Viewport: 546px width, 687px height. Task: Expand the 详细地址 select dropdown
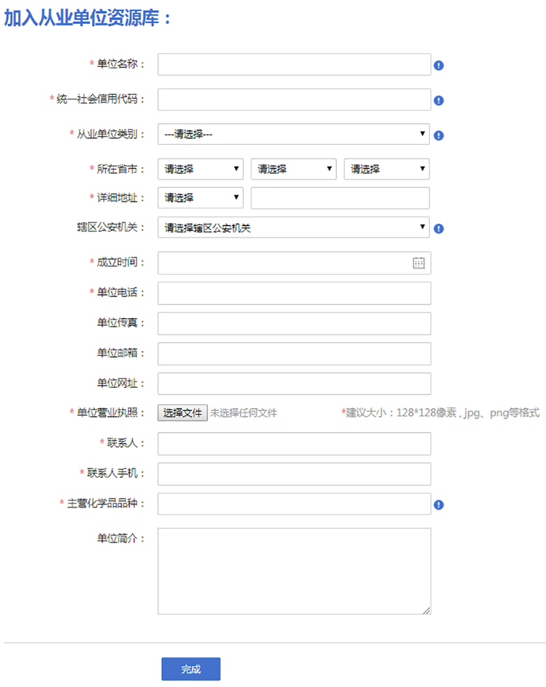[x=201, y=197]
